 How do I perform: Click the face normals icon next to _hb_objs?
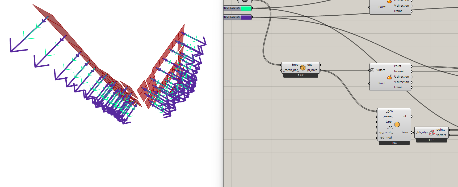coord(432,132)
